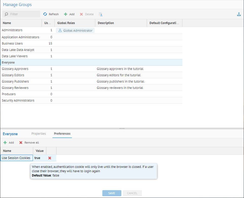The height and width of the screenshot is (198, 244).
Task: Click into the Filter search field
Action: pyautogui.click(x=24, y=14)
